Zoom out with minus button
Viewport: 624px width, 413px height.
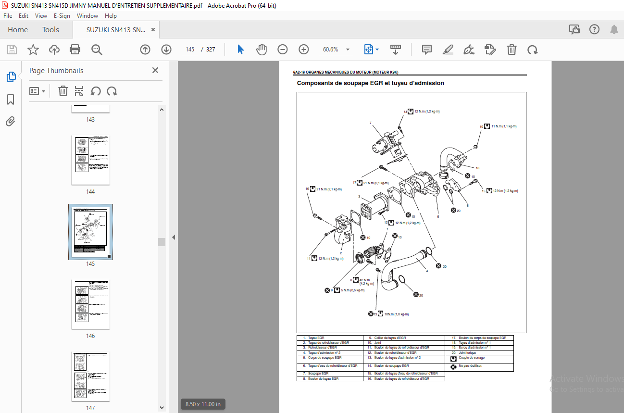(282, 50)
